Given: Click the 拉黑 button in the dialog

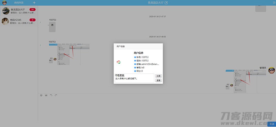Looking at the screenshot, I should pos(158,76).
